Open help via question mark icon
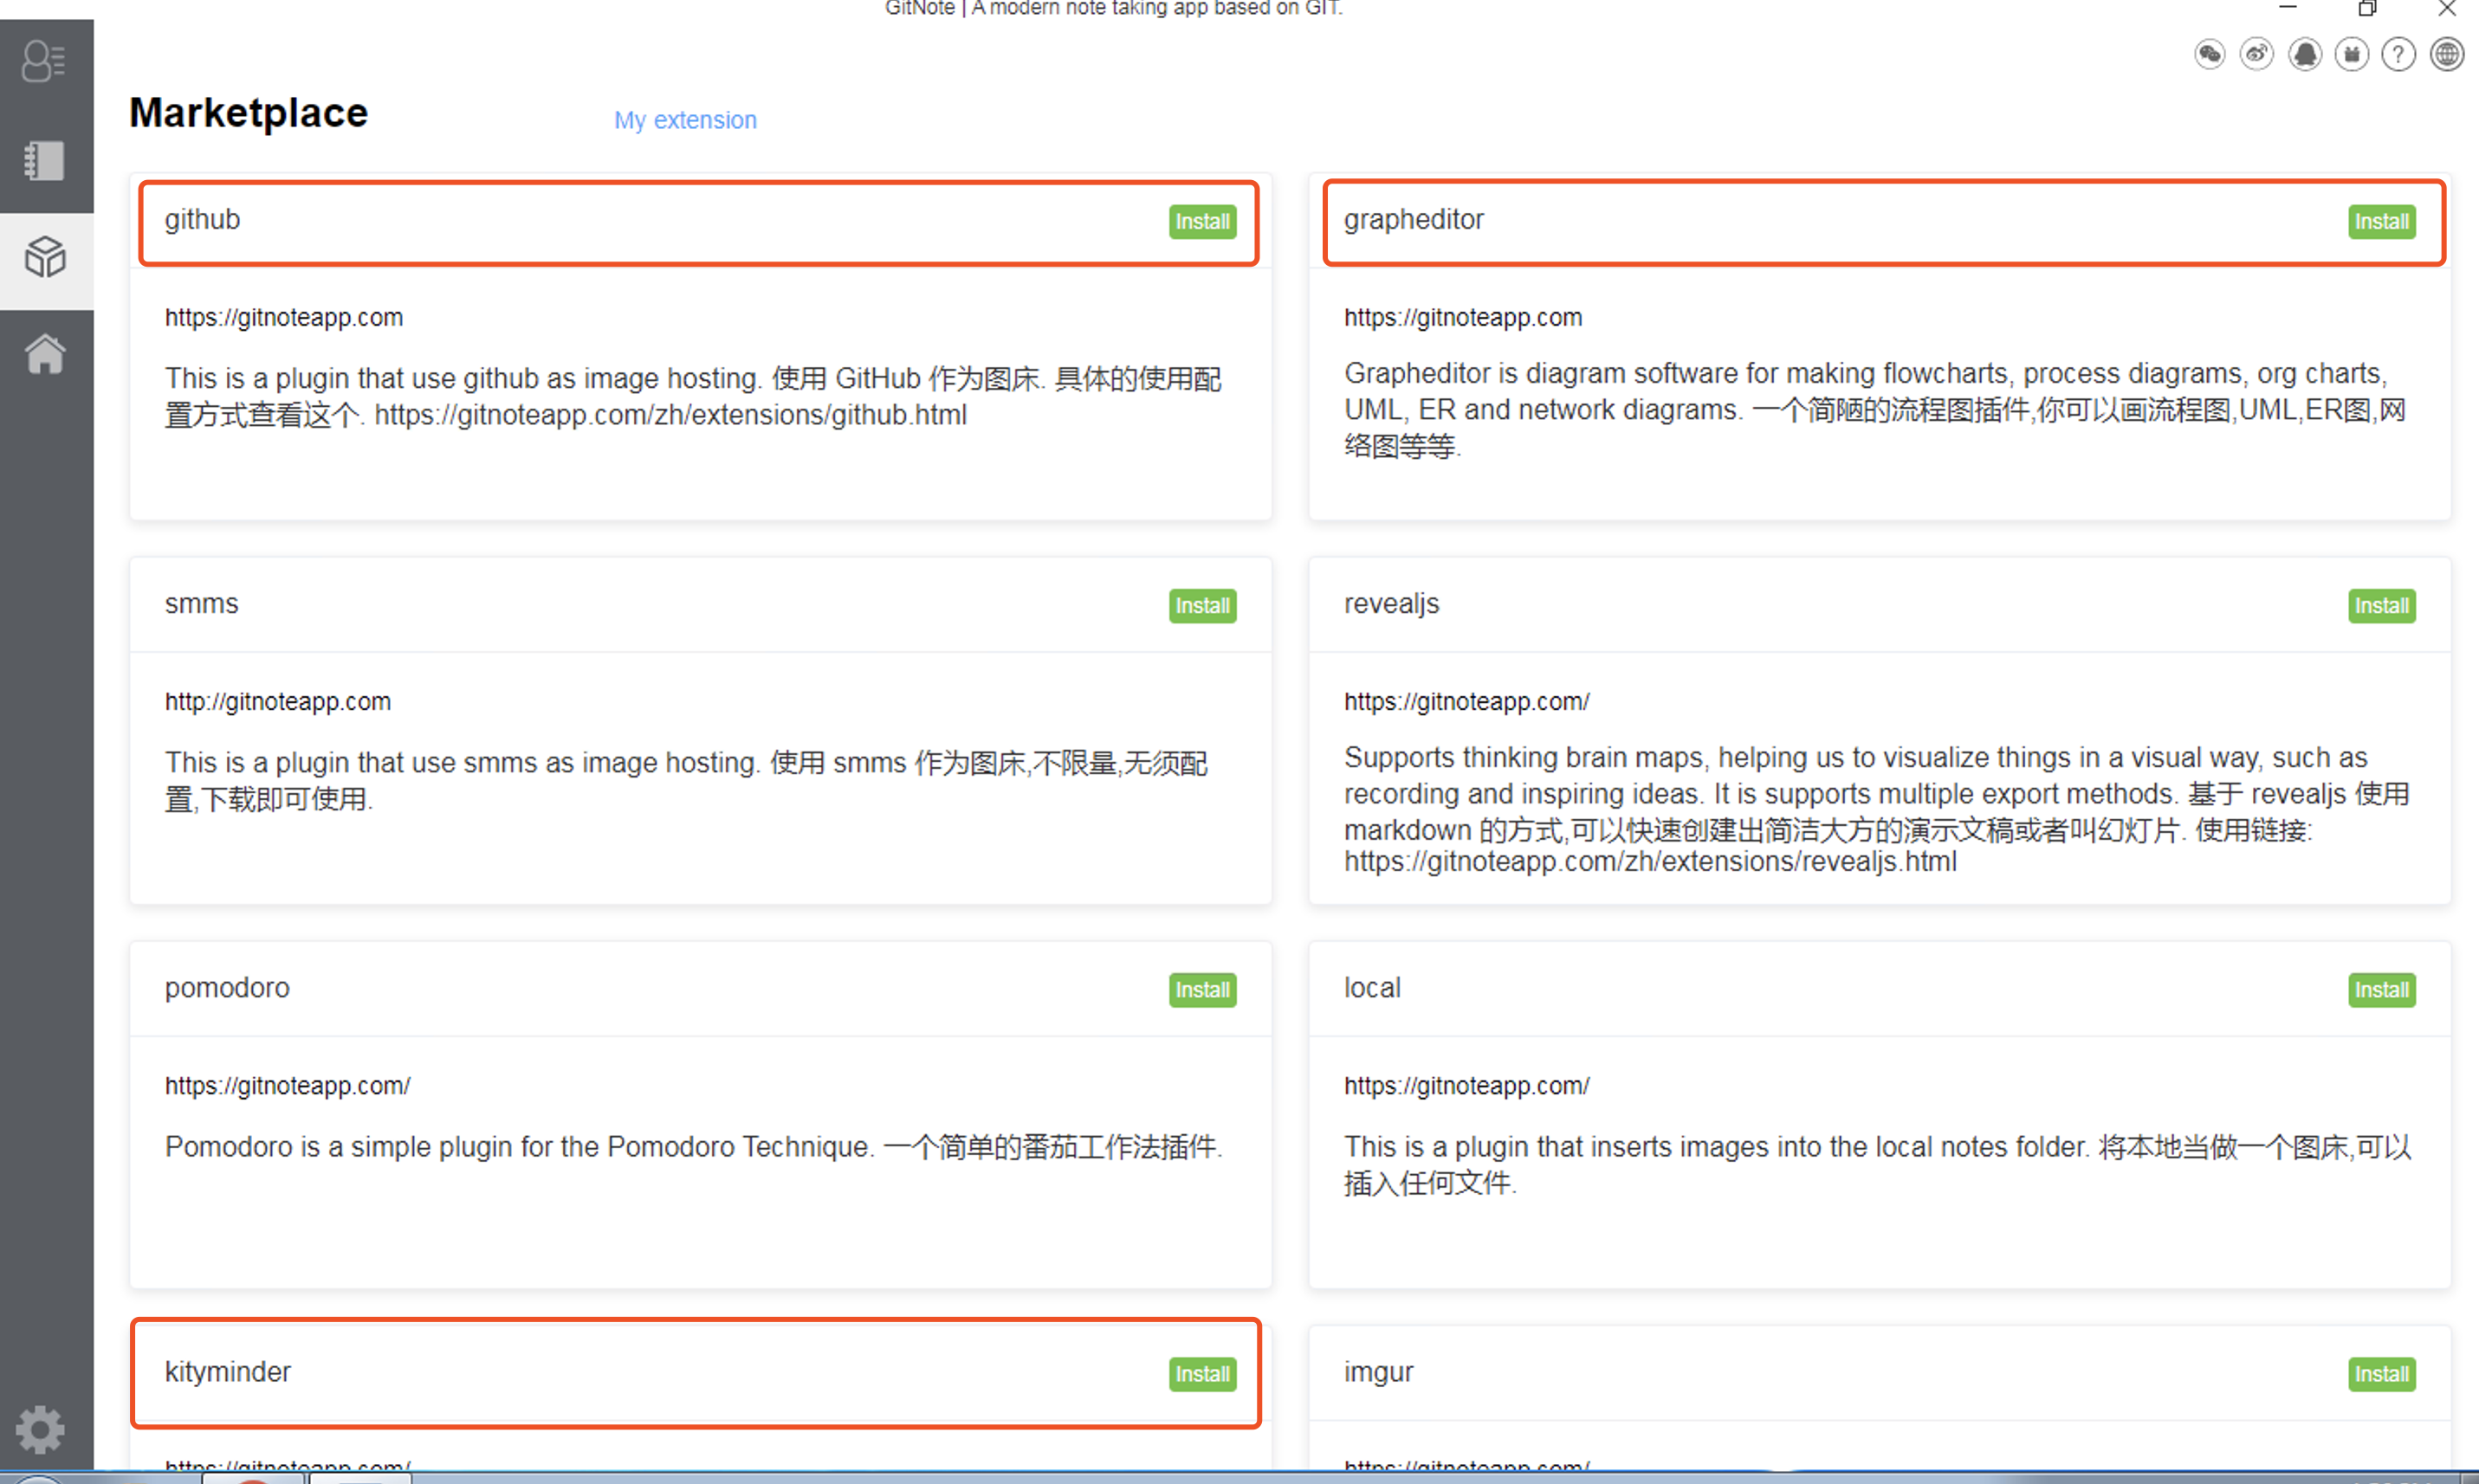 pyautogui.click(x=2398, y=54)
